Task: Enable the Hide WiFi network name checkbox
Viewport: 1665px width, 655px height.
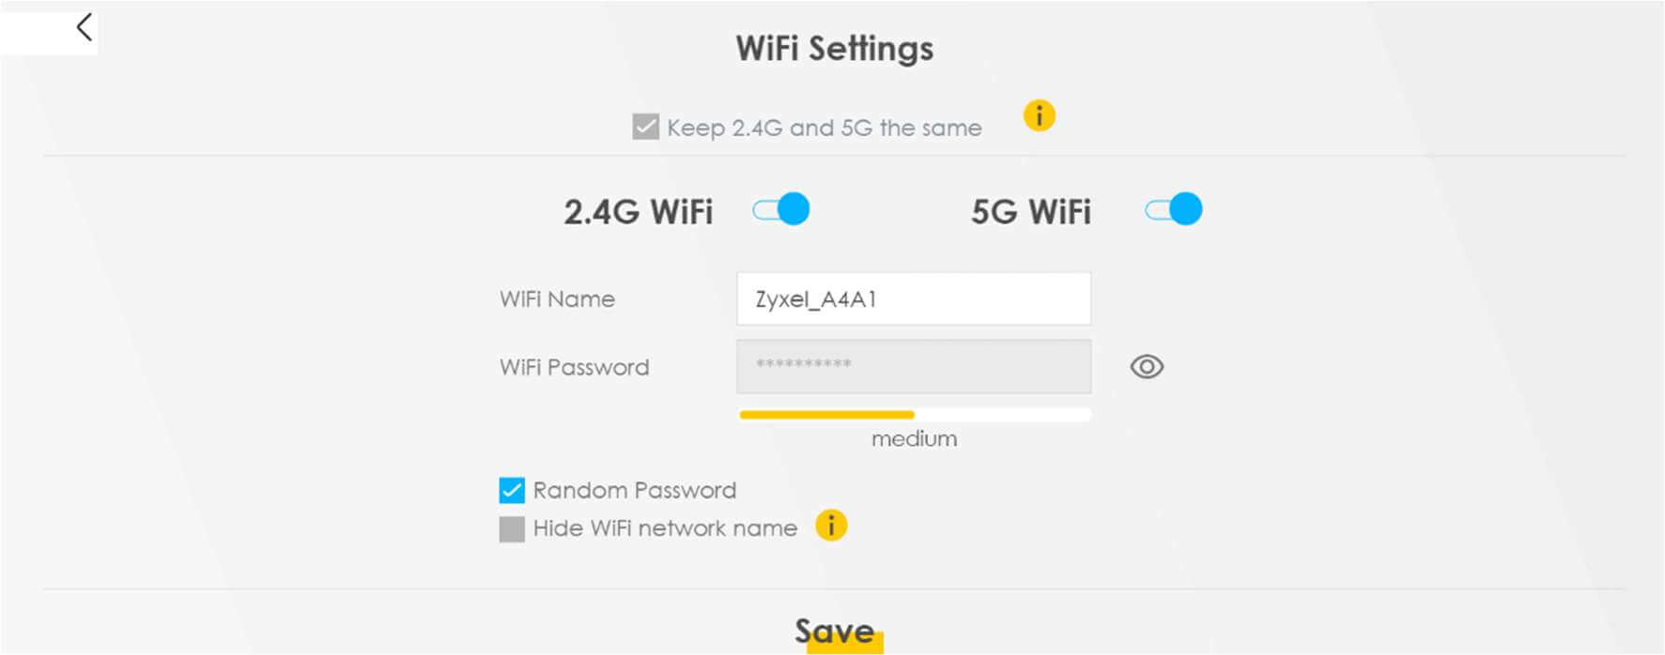Action: [512, 529]
